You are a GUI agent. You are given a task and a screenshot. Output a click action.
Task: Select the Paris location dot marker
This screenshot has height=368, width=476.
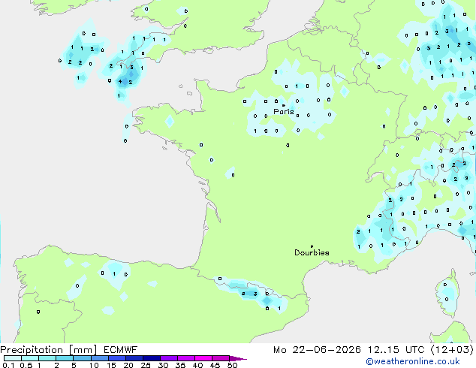pyautogui.click(x=284, y=105)
